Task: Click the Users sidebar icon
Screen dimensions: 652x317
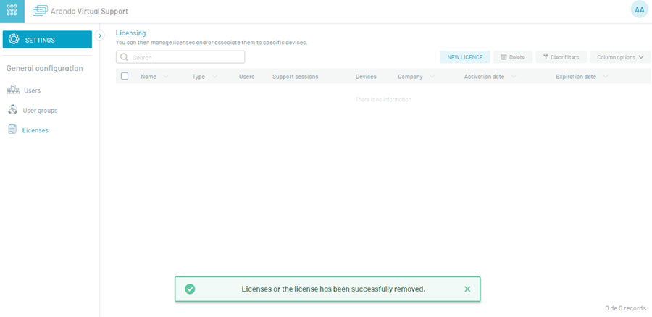Action: pyautogui.click(x=13, y=89)
